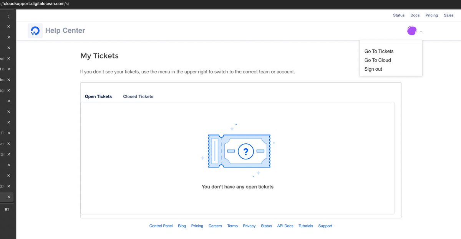Click the DigitalOcean logo icon
The image size is (461, 239).
(35, 31)
